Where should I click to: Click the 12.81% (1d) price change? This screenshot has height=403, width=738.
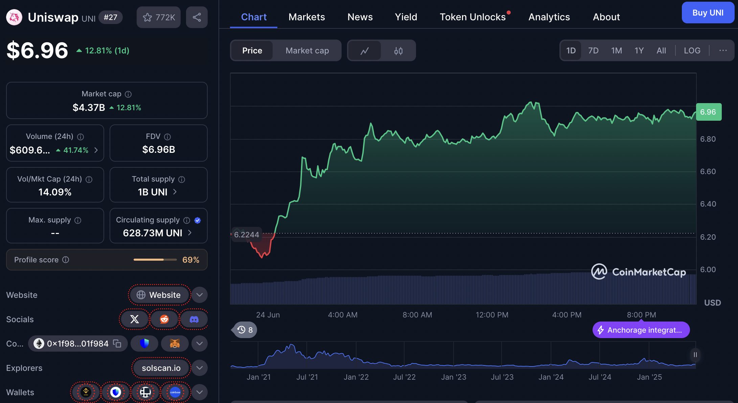coord(103,51)
